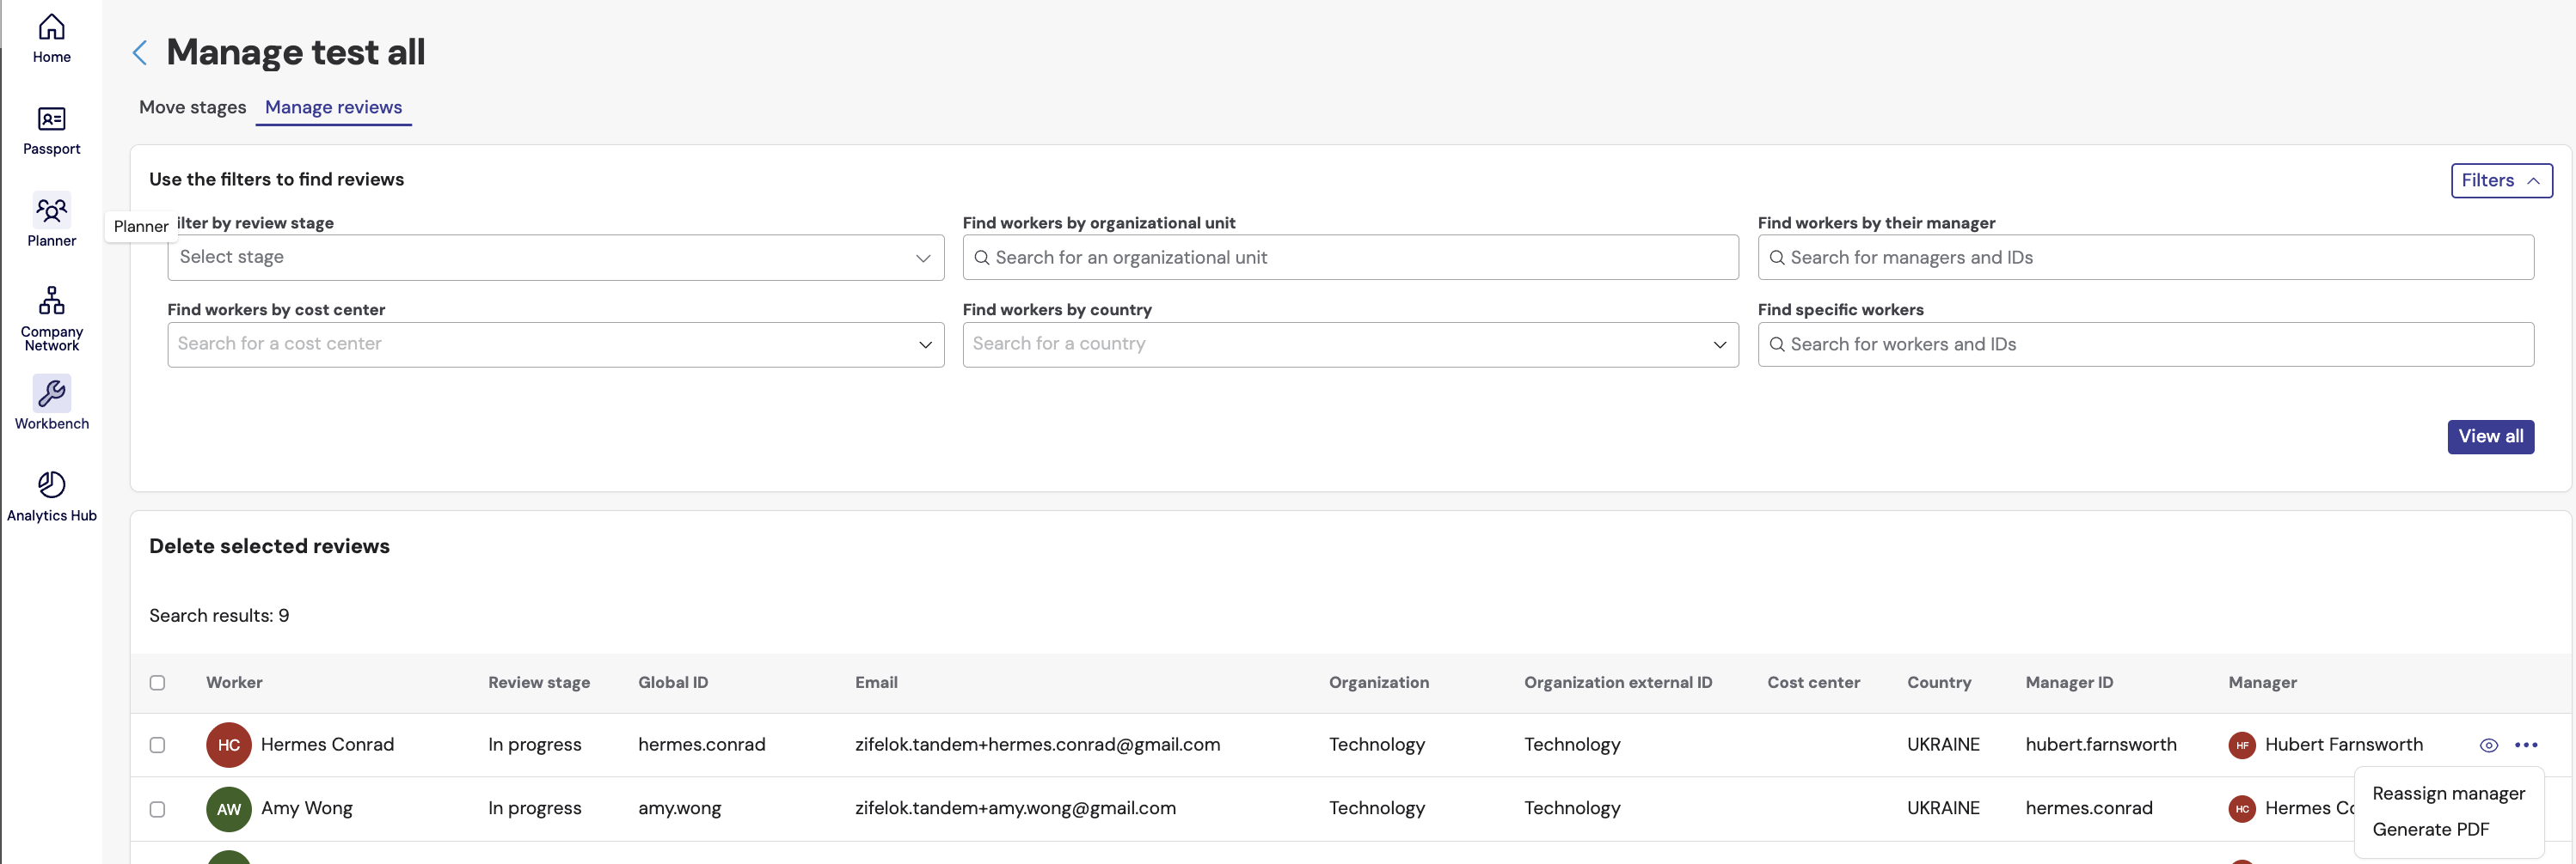Tick the select-all checkbox in table header
Viewport: 2576px width, 864px height.
[x=157, y=682]
